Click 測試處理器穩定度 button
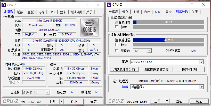 click(156, 69)
